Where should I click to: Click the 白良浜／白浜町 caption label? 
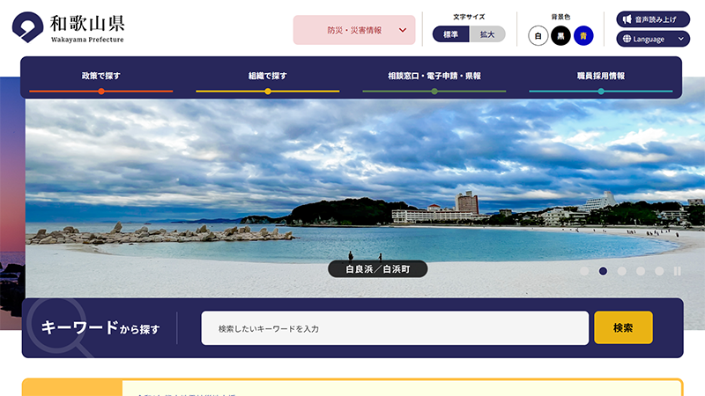click(378, 269)
